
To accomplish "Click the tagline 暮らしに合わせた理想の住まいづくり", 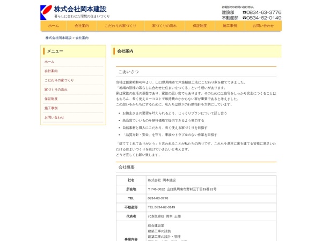I will pos(82,16).
